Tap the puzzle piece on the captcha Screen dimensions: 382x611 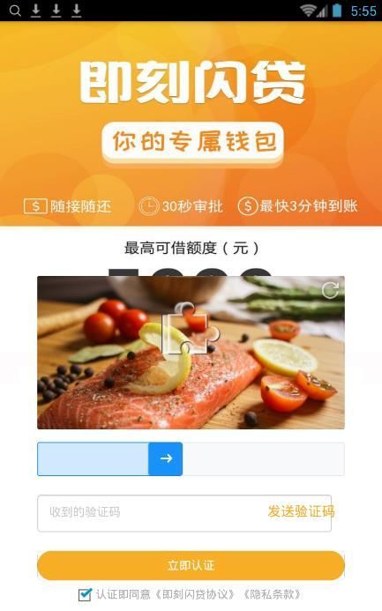pyautogui.click(x=191, y=329)
